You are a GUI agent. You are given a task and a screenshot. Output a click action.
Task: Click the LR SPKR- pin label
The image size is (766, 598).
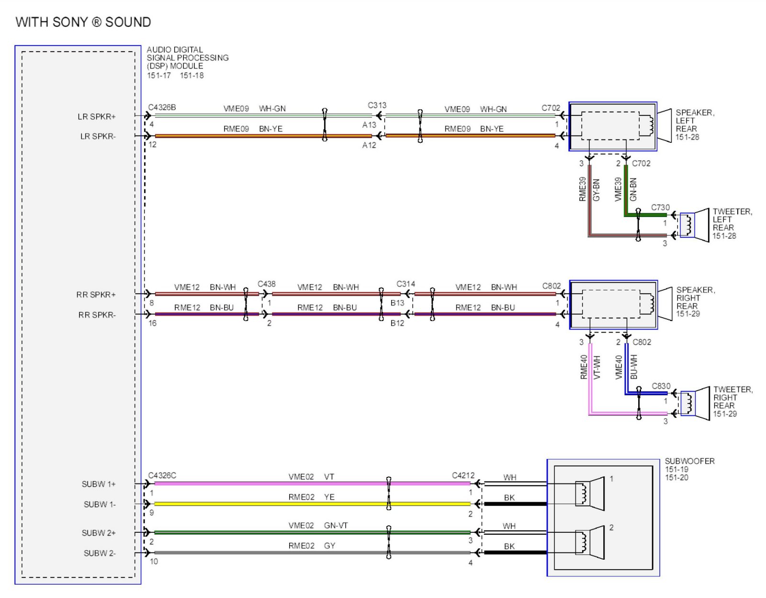[x=98, y=136]
